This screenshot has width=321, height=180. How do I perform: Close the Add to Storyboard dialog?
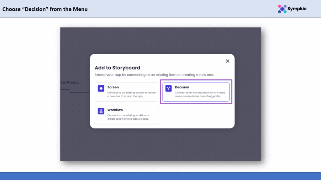point(228,61)
